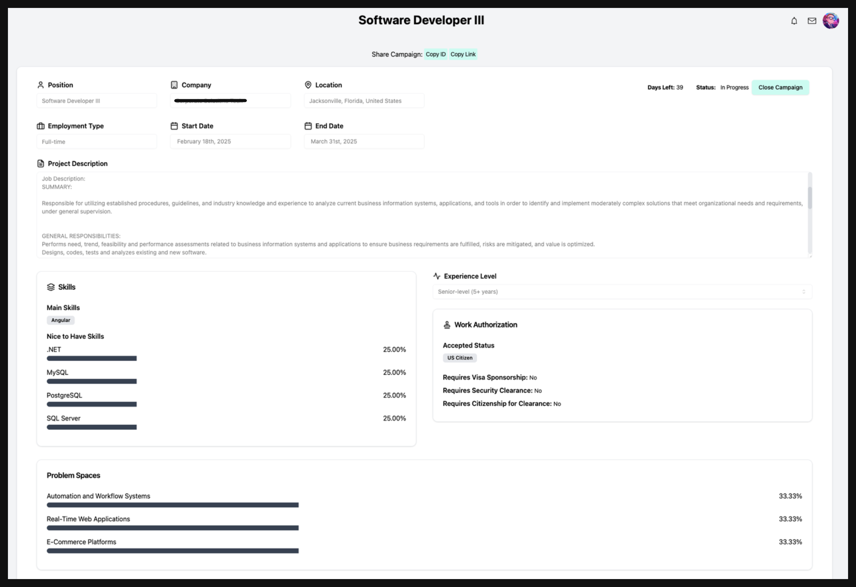Click the Skills layers icon

tap(51, 287)
